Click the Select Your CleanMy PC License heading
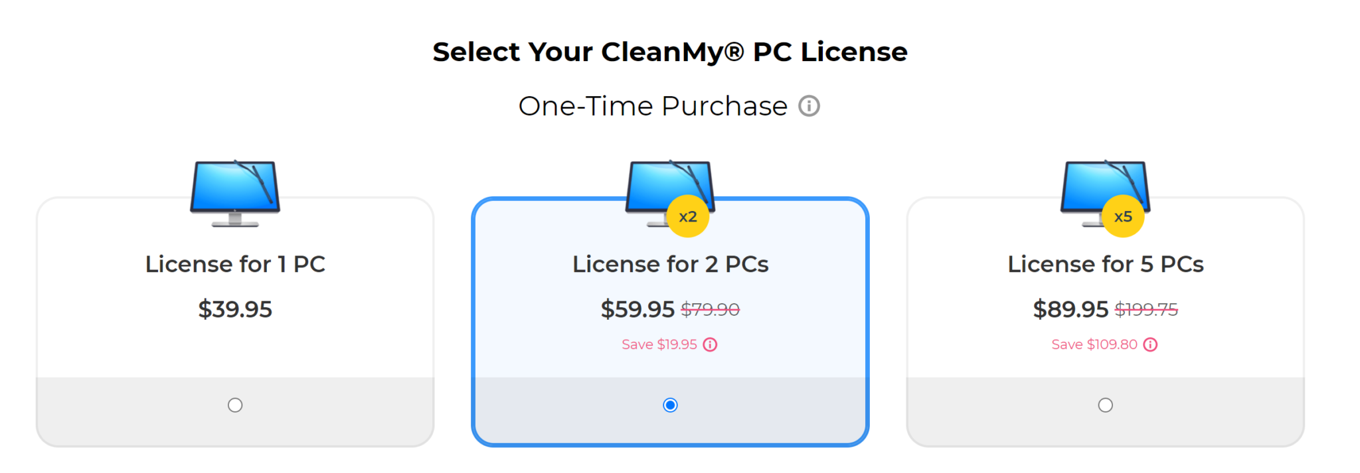This screenshot has width=1360, height=473. [x=671, y=52]
